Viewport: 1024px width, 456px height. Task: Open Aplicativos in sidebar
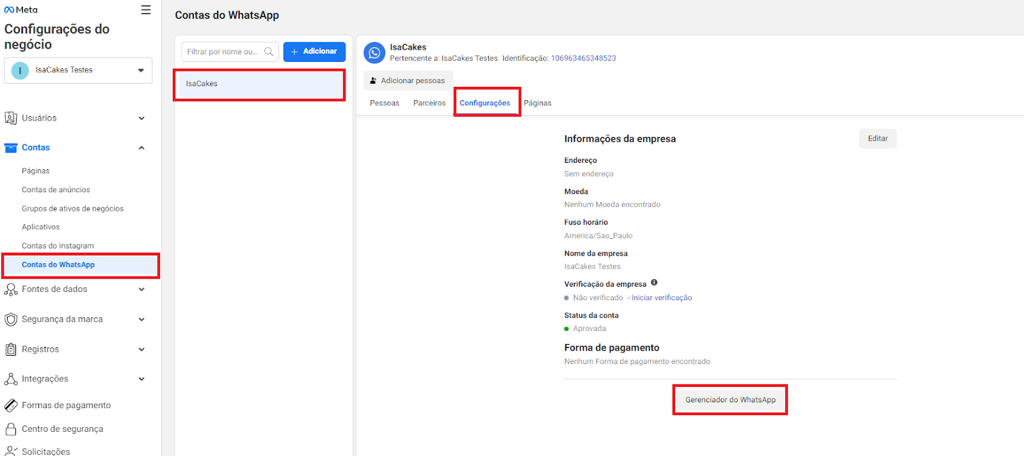(x=40, y=227)
